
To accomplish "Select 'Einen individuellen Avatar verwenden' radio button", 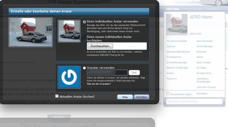I will pos(84,22).
